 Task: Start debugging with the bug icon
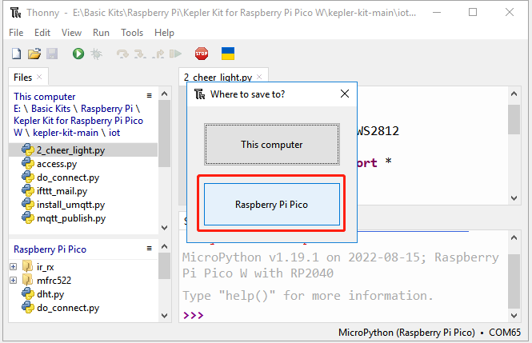pos(96,54)
